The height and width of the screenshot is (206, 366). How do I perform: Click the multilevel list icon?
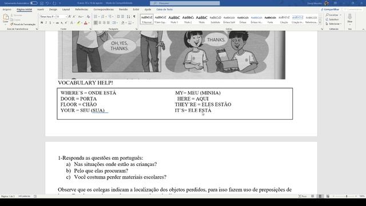pos(110,17)
